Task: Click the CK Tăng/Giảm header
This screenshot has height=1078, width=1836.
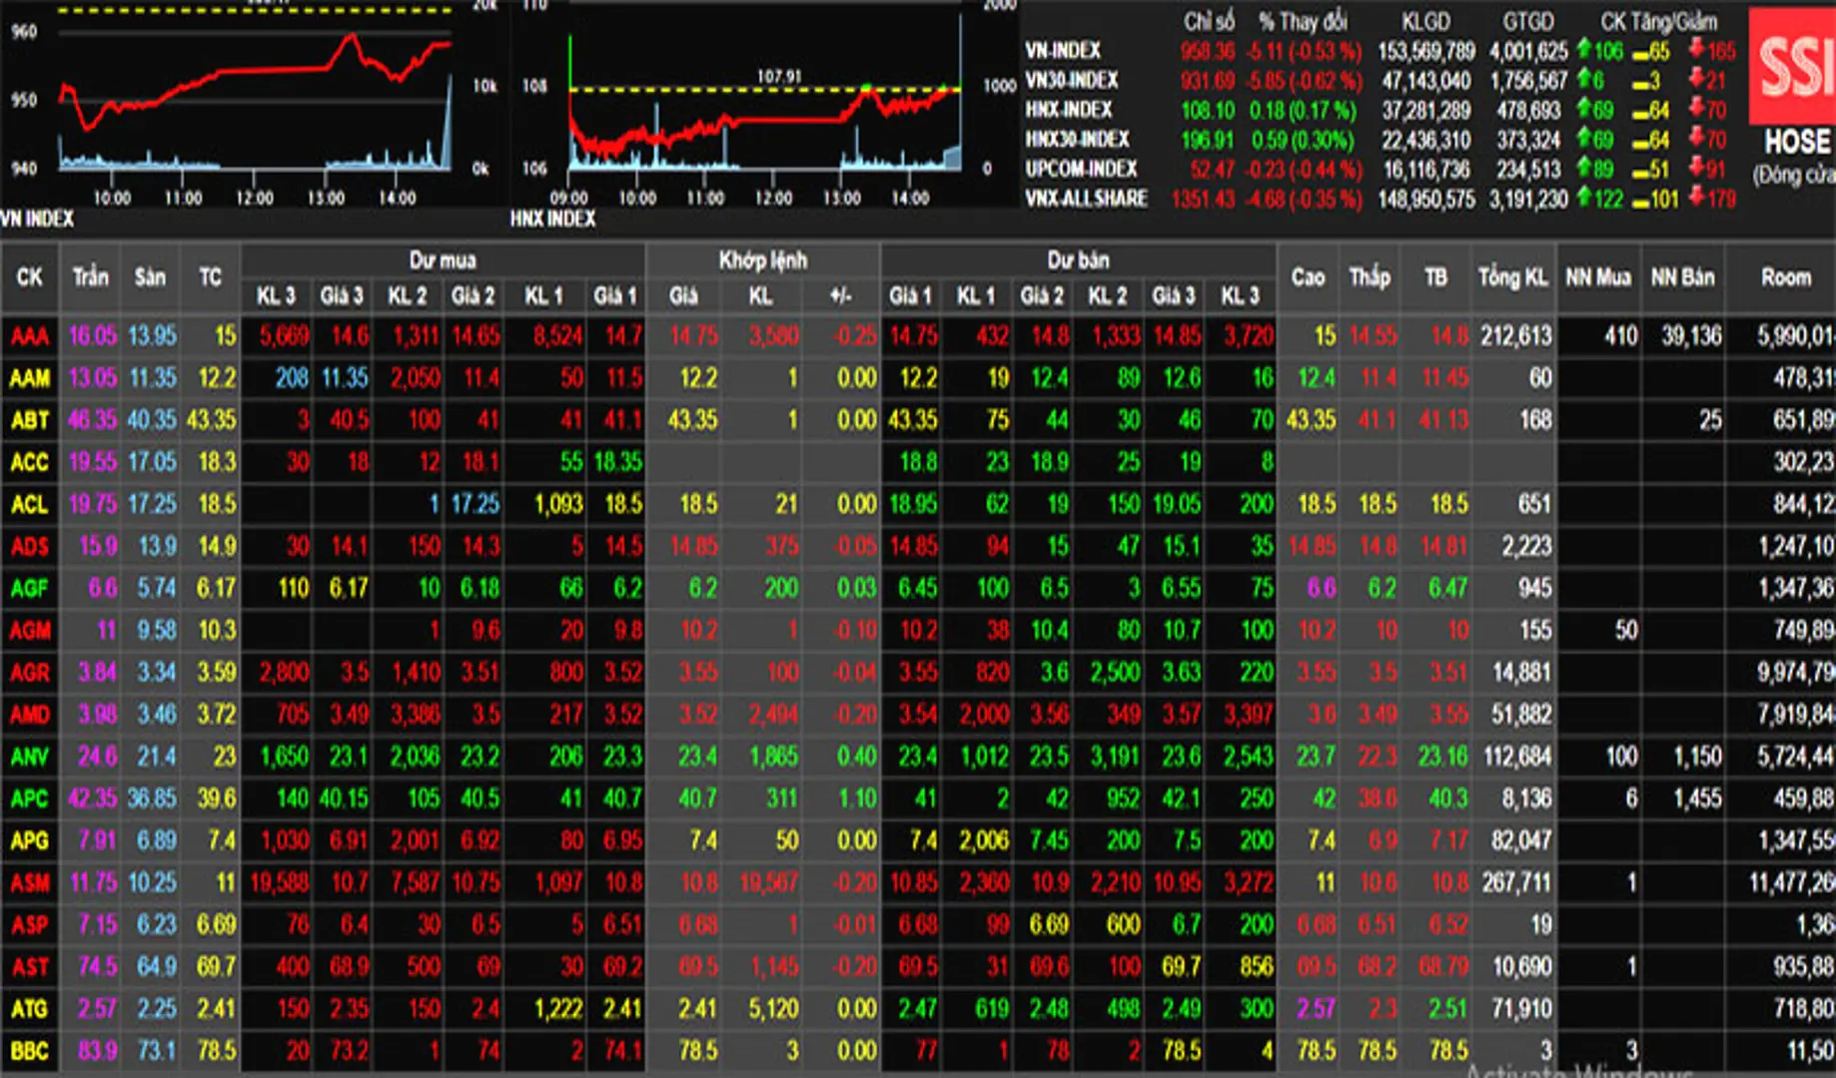Action: (1658, 21)
